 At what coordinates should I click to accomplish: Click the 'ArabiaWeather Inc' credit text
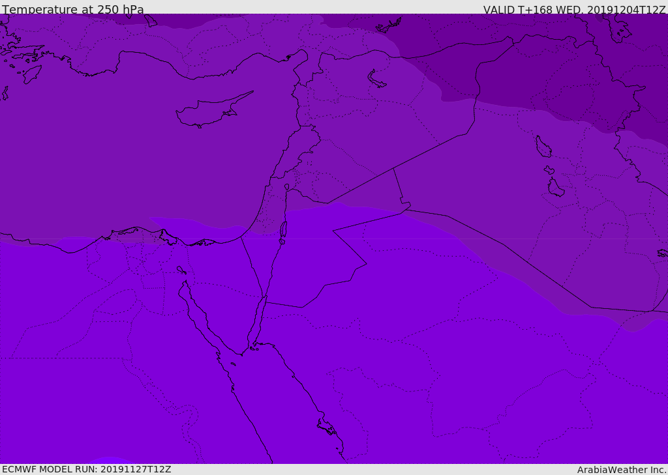coord(622,470)
